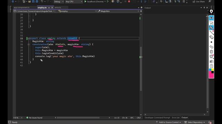The image size is (222, 124).
Task: Open the Any CPU platform dropdown
Action: pos(74,1)
